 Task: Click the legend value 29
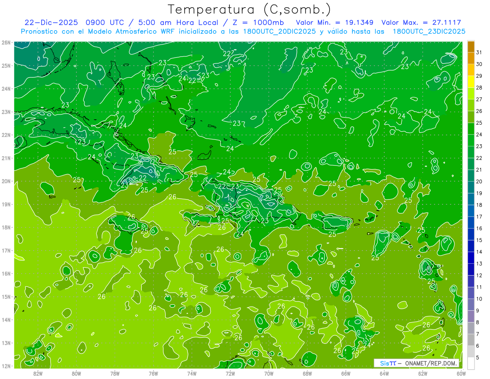(479, 76)
